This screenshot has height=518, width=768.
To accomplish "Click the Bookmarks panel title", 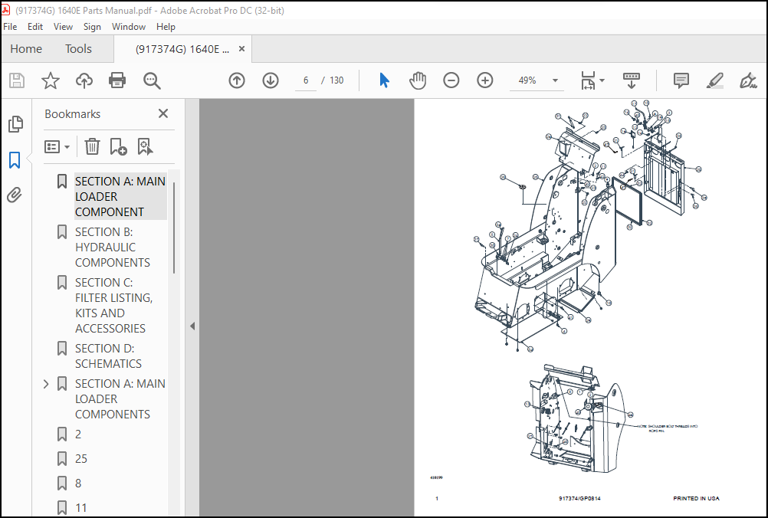I will (73, 114).
